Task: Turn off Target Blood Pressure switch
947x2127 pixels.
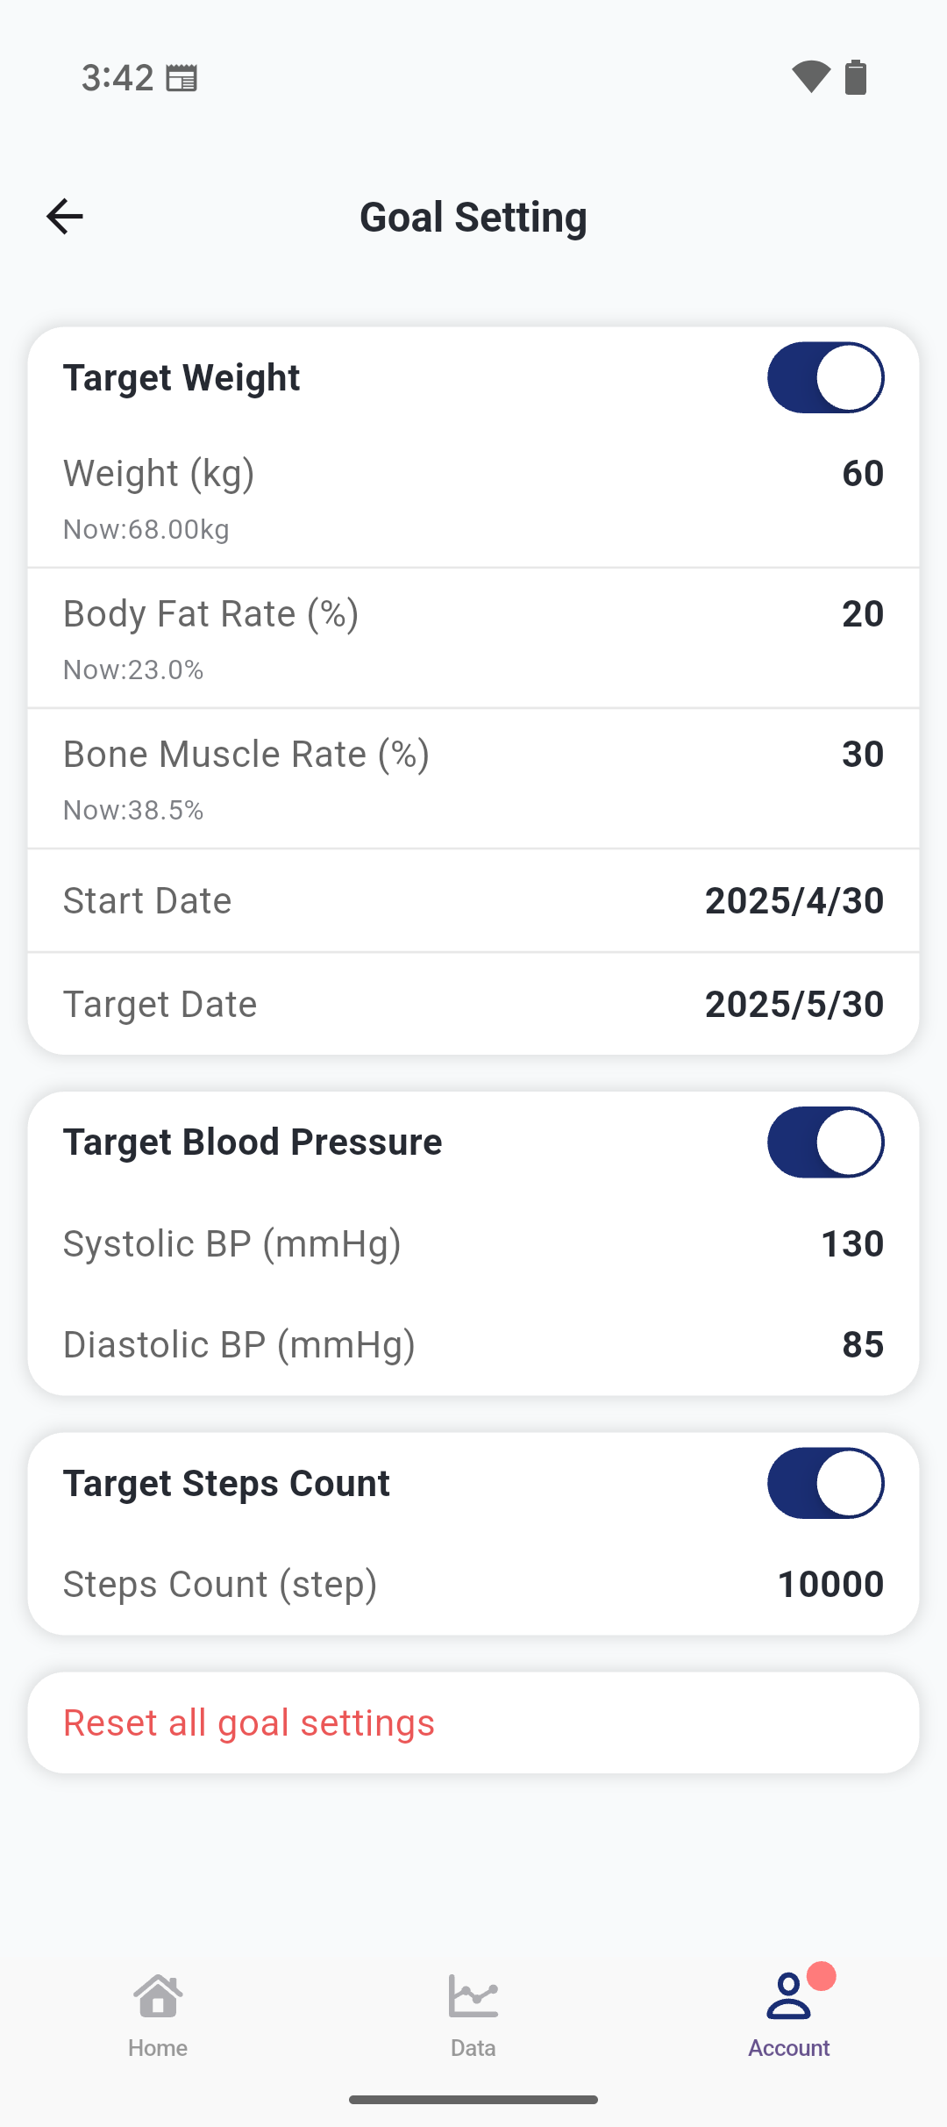Action: click(x=825, y=1142)
